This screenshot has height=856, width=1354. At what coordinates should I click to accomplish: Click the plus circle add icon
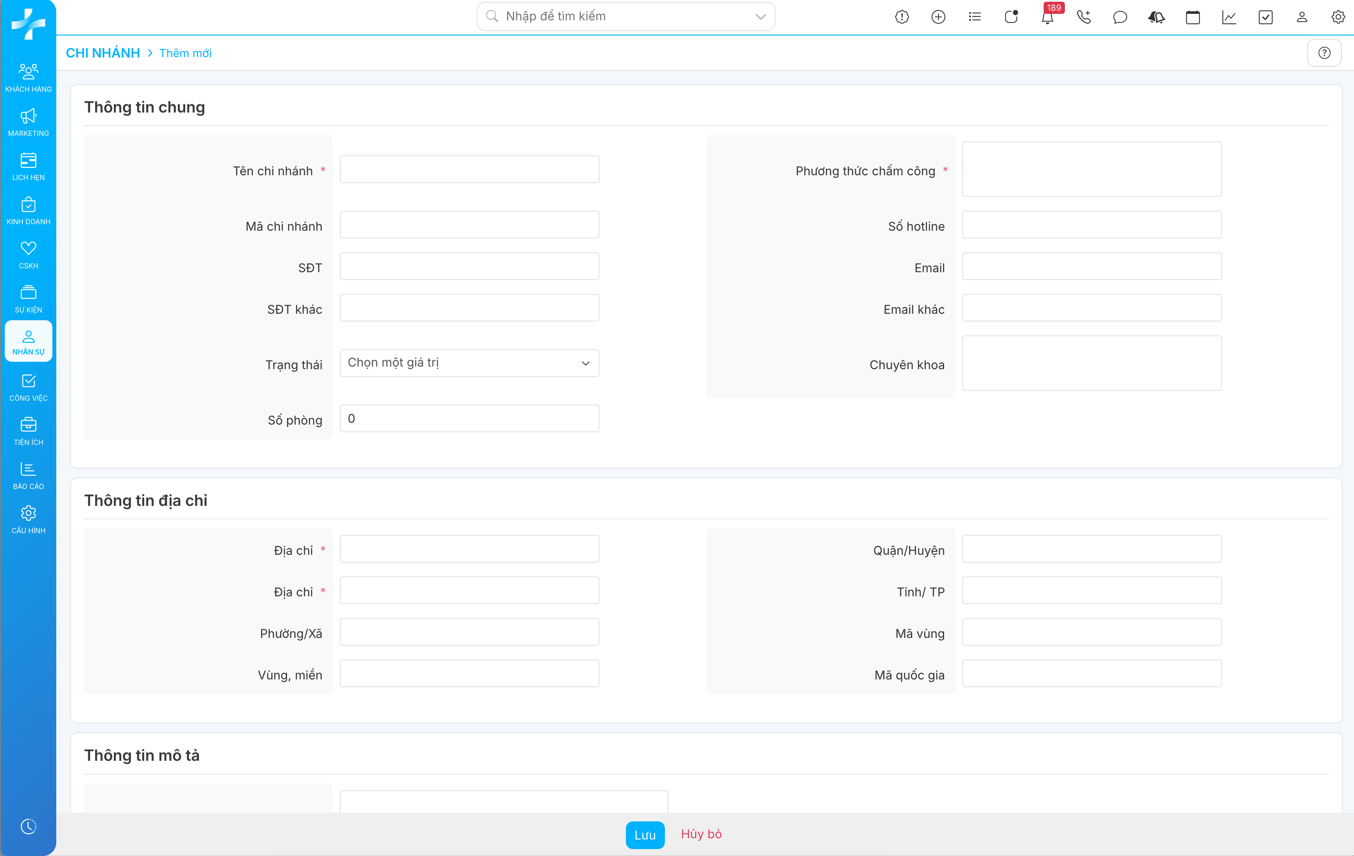(938, 17)
